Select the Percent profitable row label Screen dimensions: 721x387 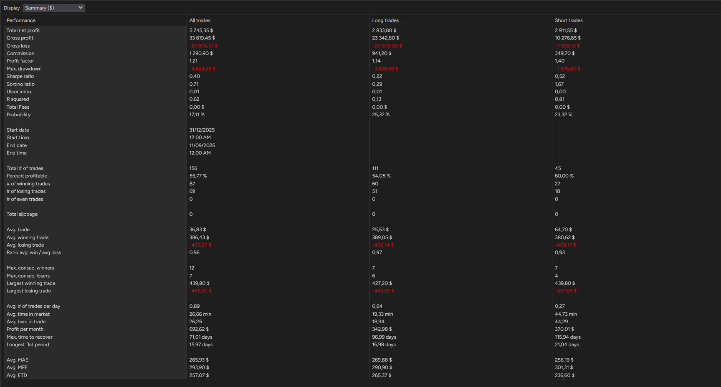(27, 176)
